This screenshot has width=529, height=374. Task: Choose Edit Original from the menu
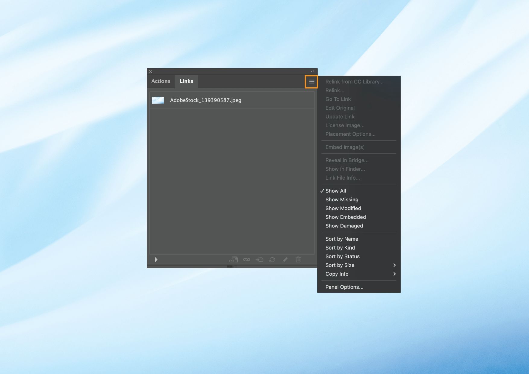tap(359, 108)
